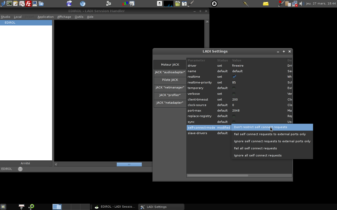Image resolution: width=337 pixels, height=210 pixels.
Task: Switch to the Pilote JACK tab
Action: coord(170,80)
